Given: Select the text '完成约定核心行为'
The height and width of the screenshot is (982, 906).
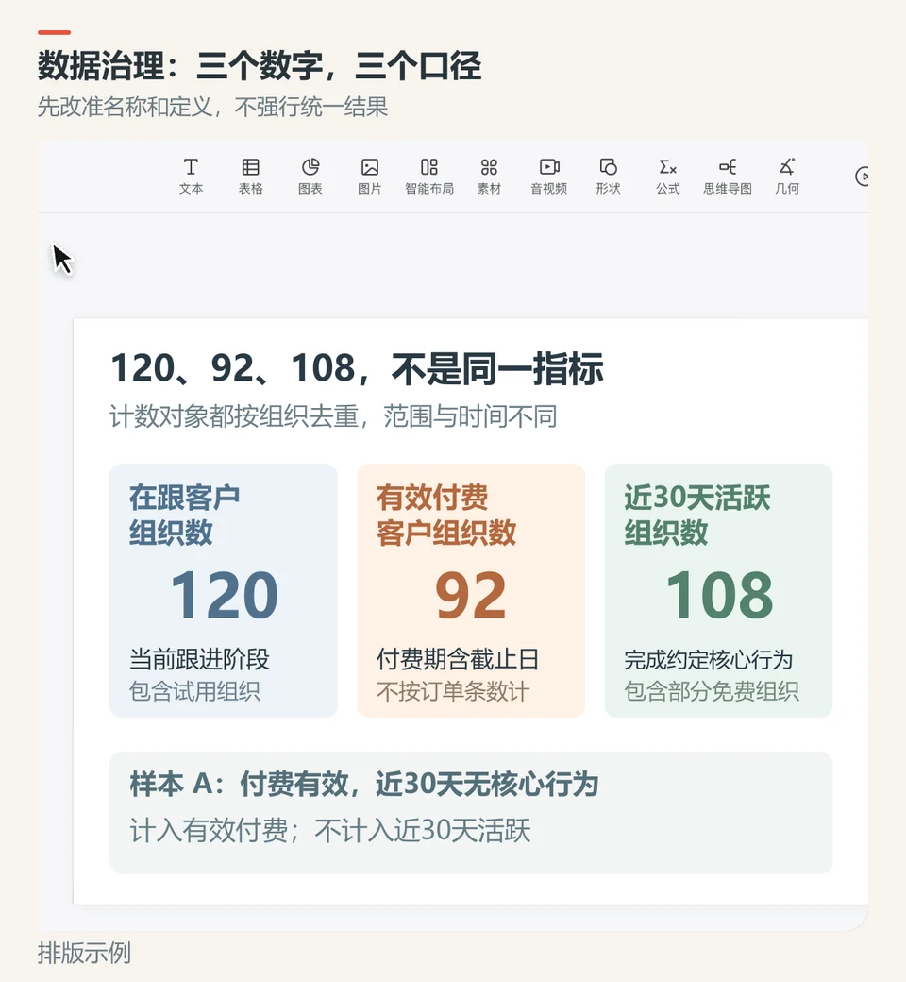Looking at the screenshot, I should tap(708, 659).
